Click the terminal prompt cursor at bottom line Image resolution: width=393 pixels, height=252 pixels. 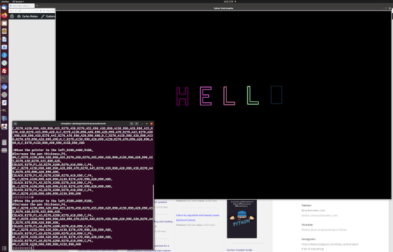coord(32,248)
